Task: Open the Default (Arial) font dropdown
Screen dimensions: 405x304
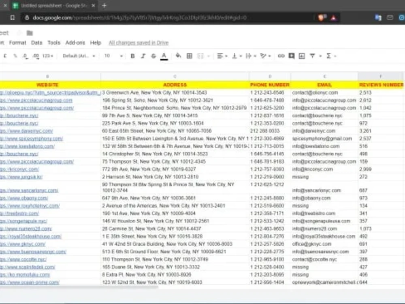Action: 79,56
